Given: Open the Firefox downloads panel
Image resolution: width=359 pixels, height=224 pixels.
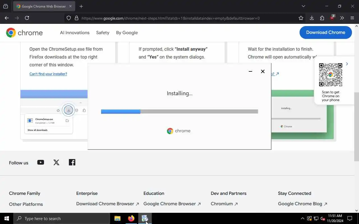Looking at the screenshot, I should click(312, 18).
